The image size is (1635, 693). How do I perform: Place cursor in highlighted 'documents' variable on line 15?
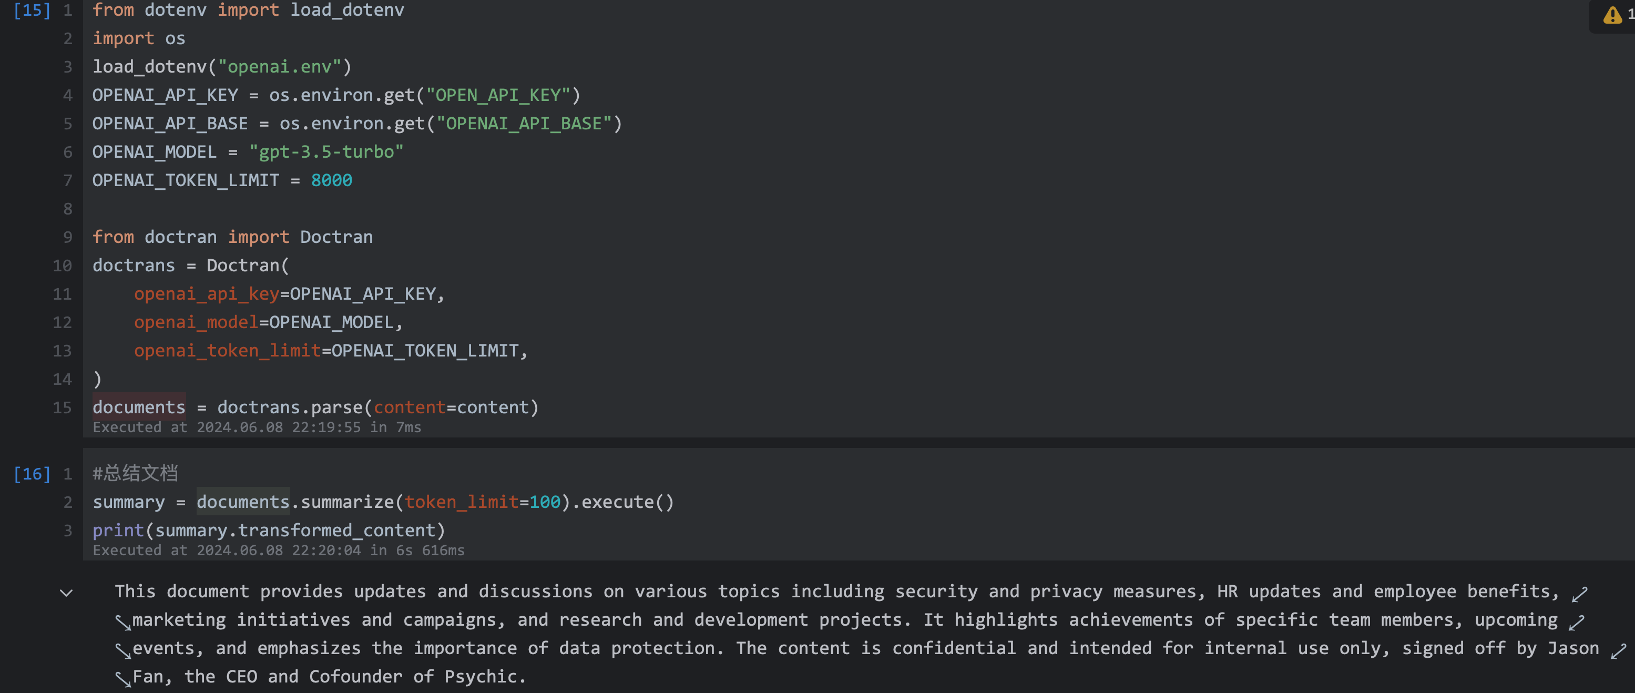click(139, 407)
